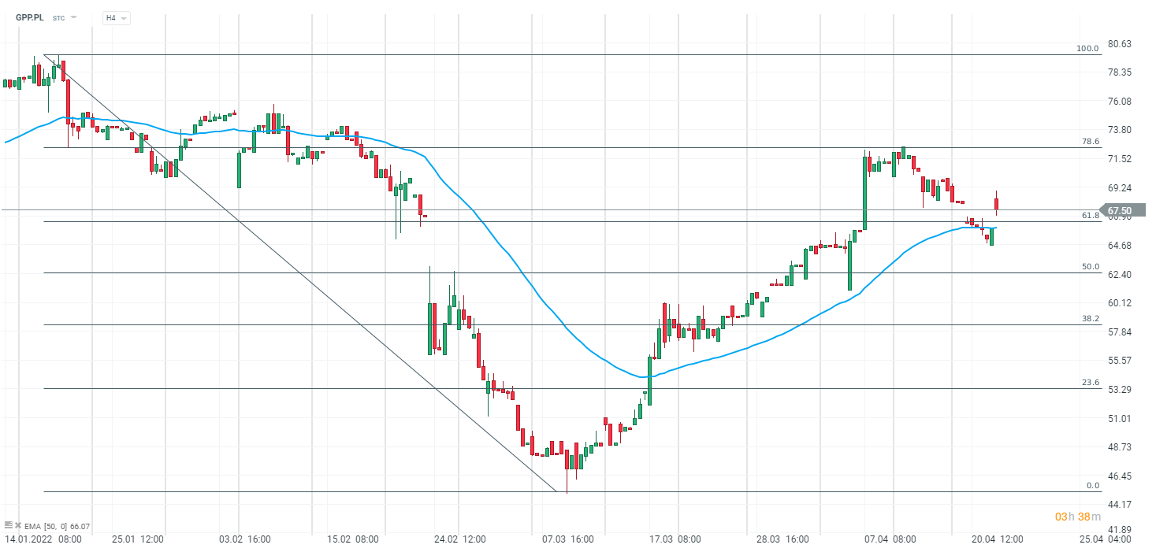Open the EMA indicator settings icon
This screenshot has height=552, width=1156.
(9, 526)
